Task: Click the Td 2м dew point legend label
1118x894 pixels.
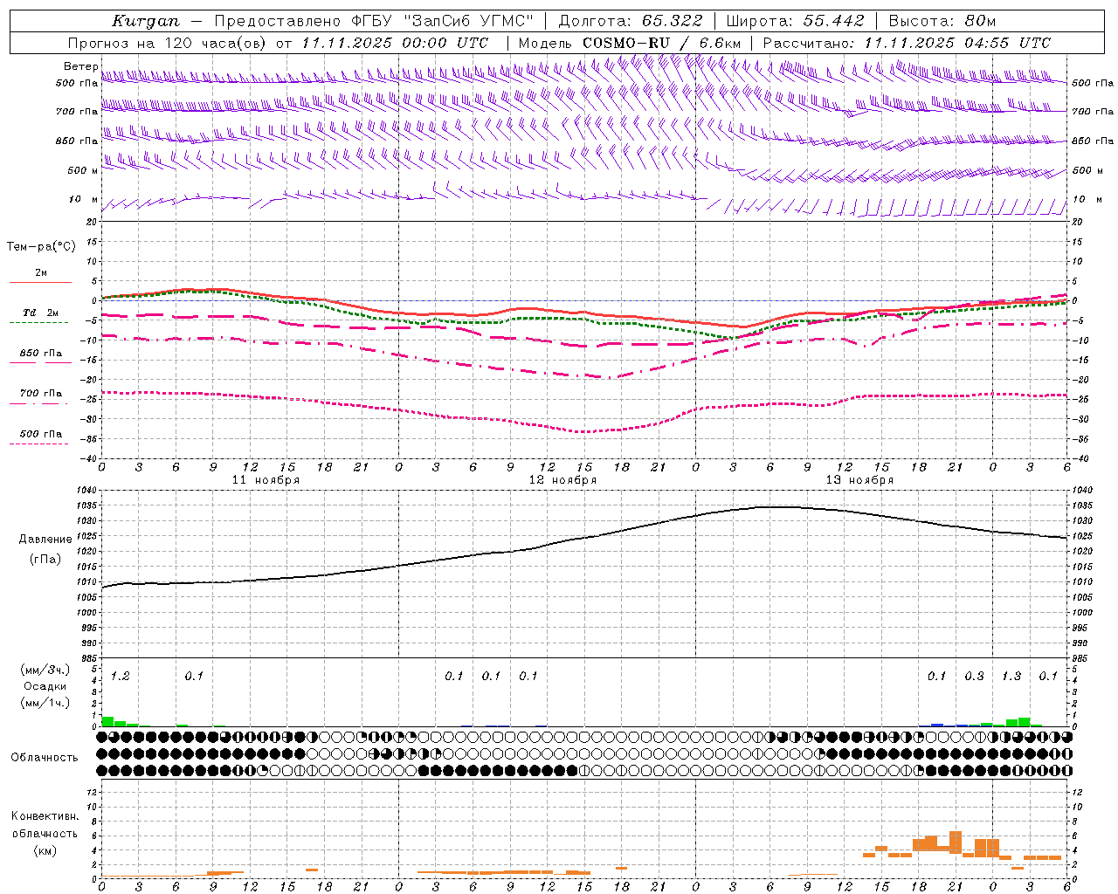Action: [40, 313]
